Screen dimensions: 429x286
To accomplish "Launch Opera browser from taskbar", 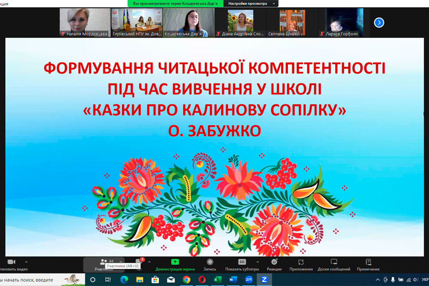I will [x=202, y=280].
